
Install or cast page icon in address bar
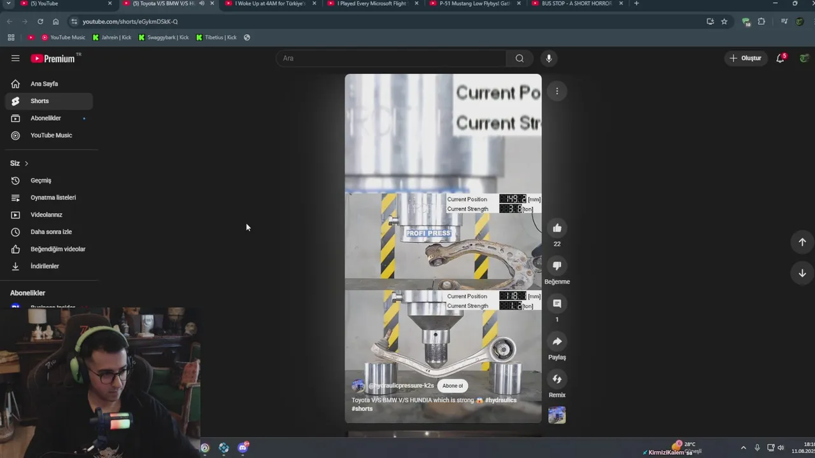click(710, 21)
